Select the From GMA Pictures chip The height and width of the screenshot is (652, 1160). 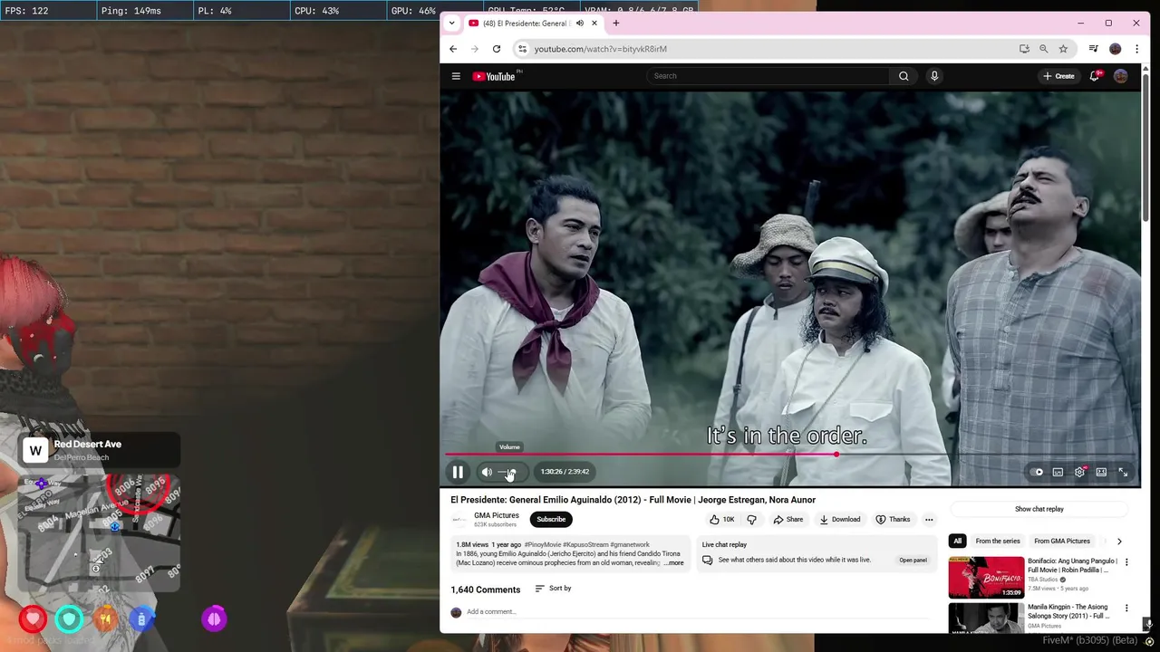coord(1062,542)
